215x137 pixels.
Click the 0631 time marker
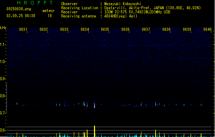point(23,29)
